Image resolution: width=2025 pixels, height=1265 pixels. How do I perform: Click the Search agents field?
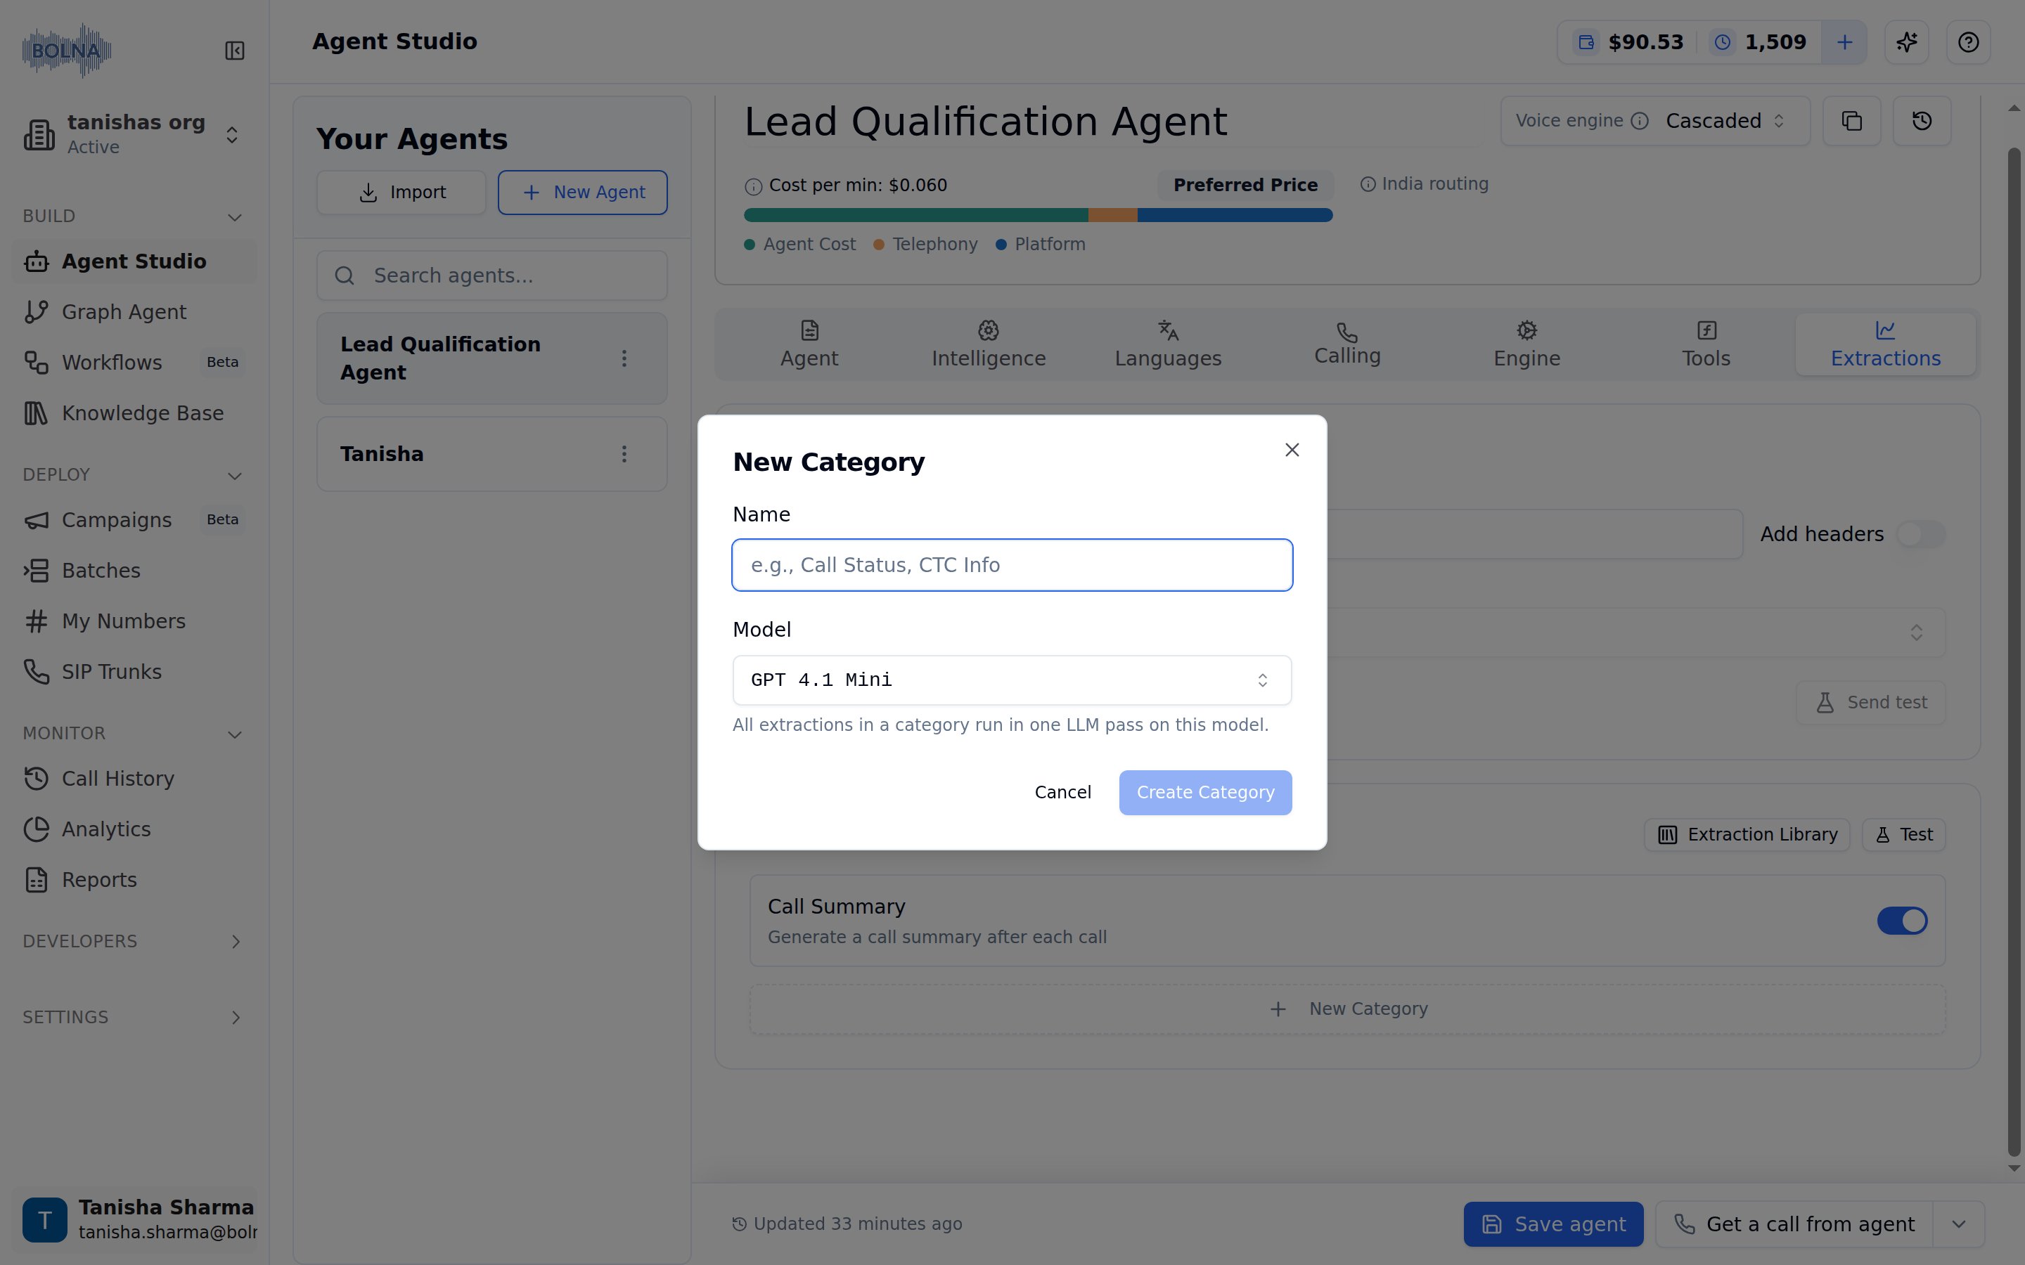(492, 275)
